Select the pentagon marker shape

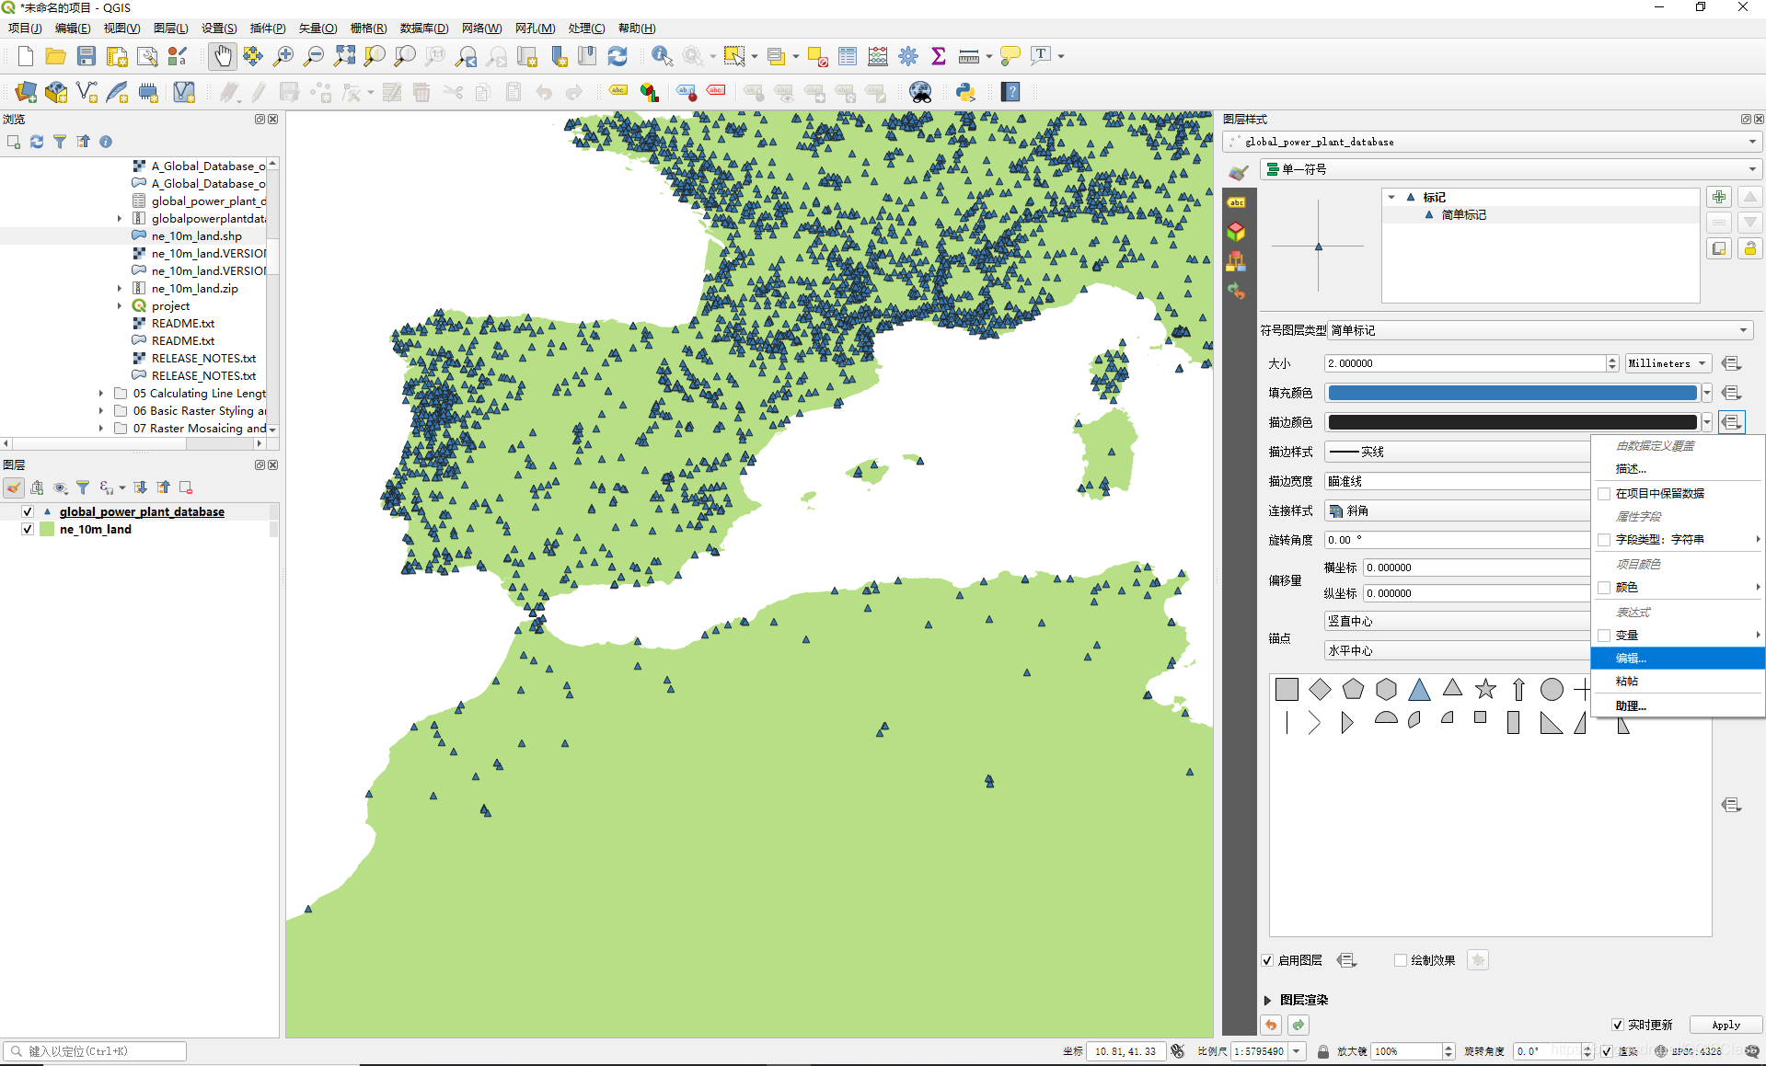[1353, 689]
